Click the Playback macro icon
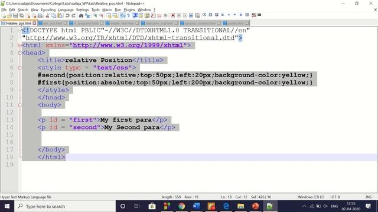This screenshot has width=378, height=212. coord(185,16)
